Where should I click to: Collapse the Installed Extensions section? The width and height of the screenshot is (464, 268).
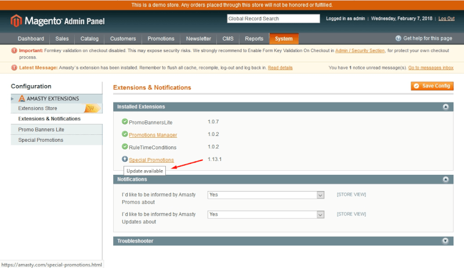[x=445, y=107]
